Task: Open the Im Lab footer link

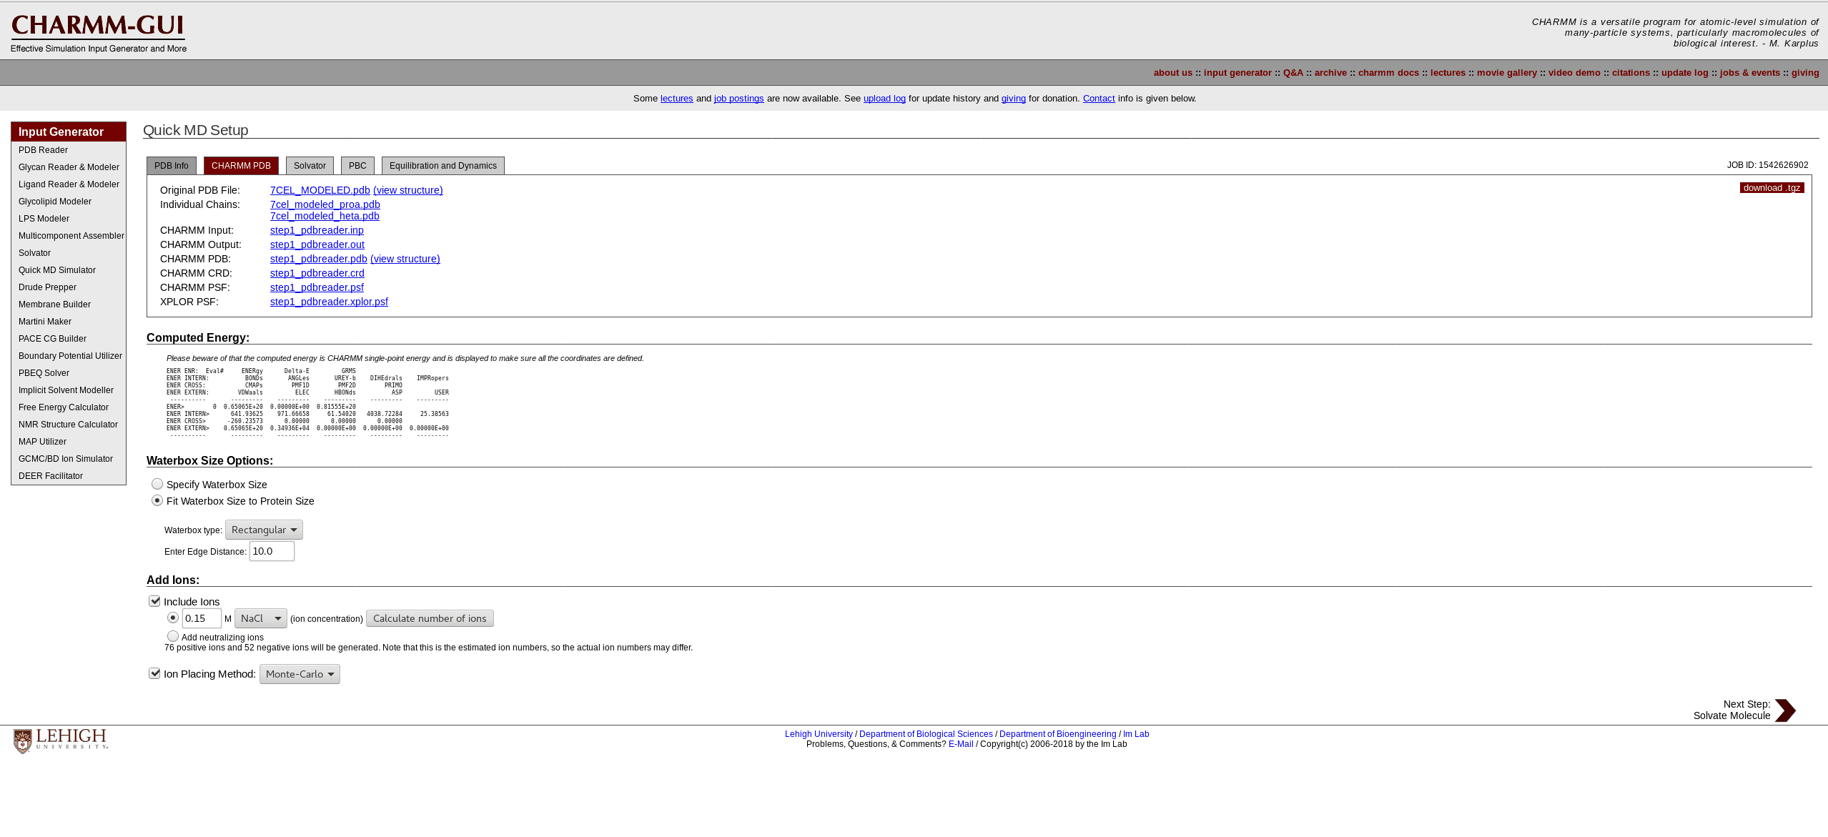Action: point(1136,734)
